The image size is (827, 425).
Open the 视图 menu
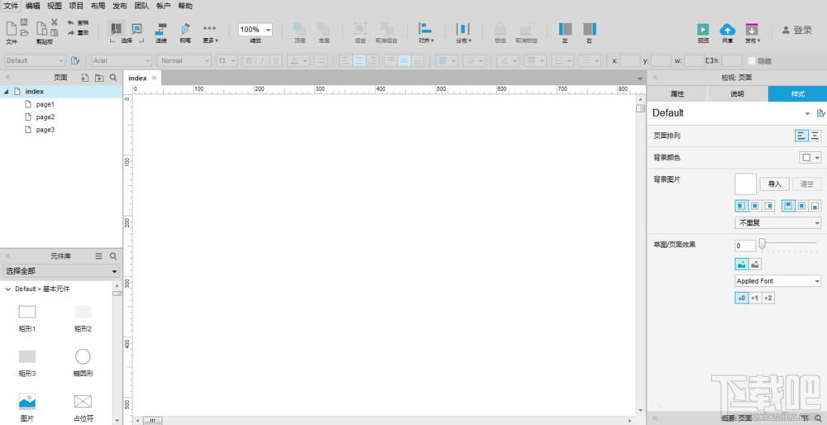pyautogui.click(x=55, y=7)
